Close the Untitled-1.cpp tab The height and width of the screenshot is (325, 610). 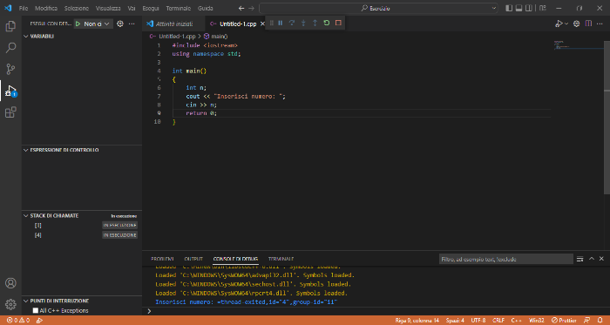click(x=262, y=24)
